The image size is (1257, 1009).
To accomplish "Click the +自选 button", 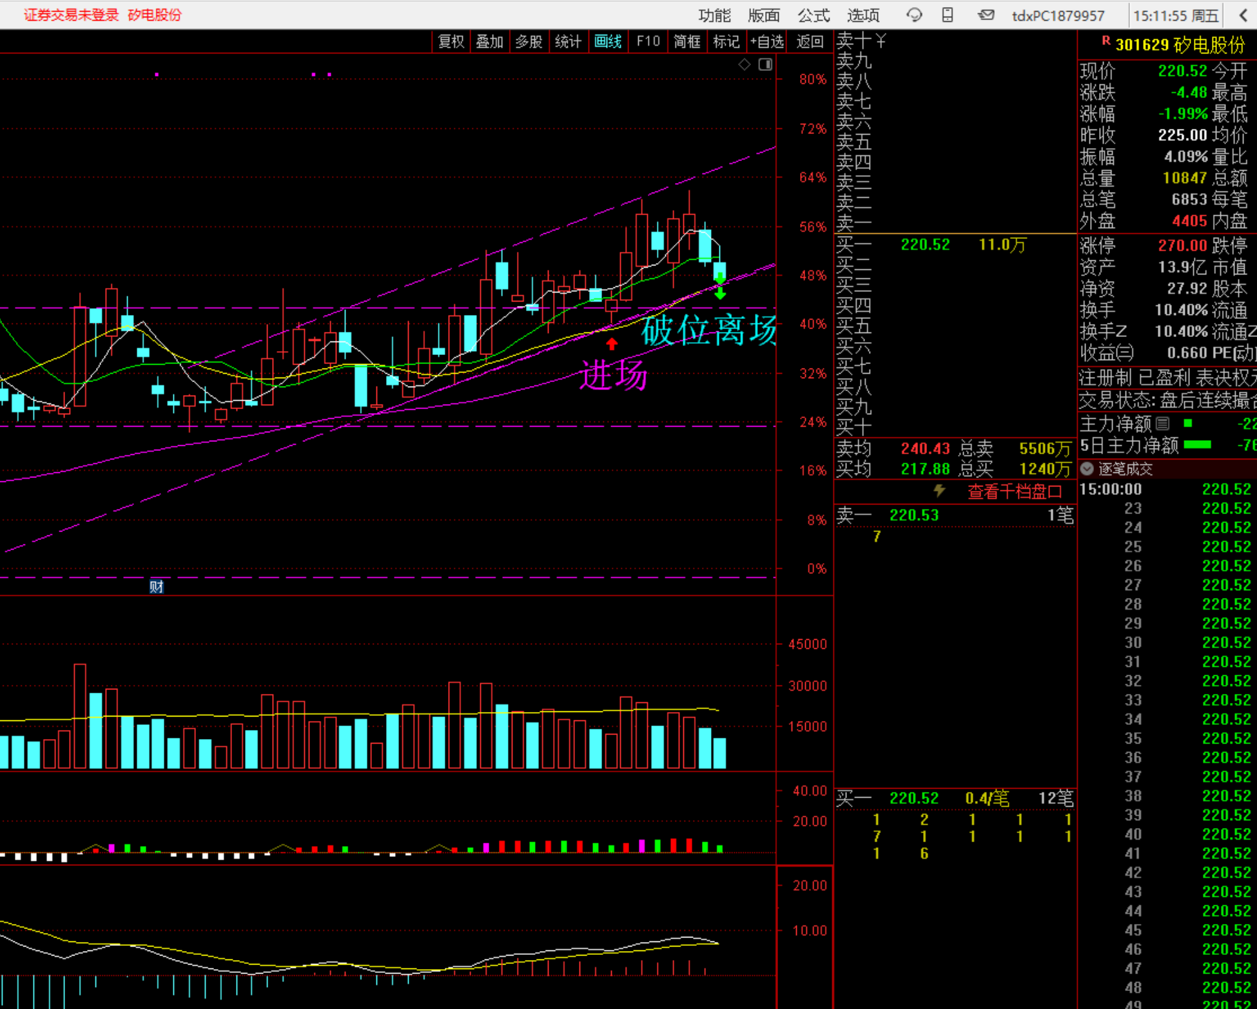I will (x=766, y=42).
